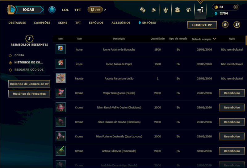The height and width of the screenshot is (168, 247).
Task: Click the JOGAR play button
Action: pyautogui.click(x=29, y=10)
